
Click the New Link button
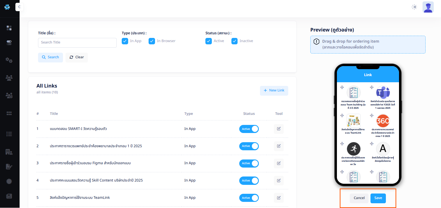click(274, 91)
